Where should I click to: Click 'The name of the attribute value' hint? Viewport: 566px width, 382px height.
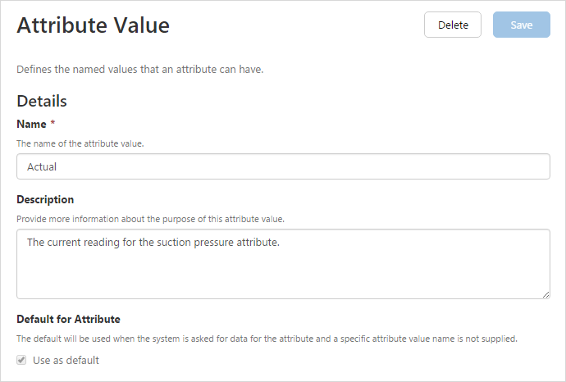80,143
